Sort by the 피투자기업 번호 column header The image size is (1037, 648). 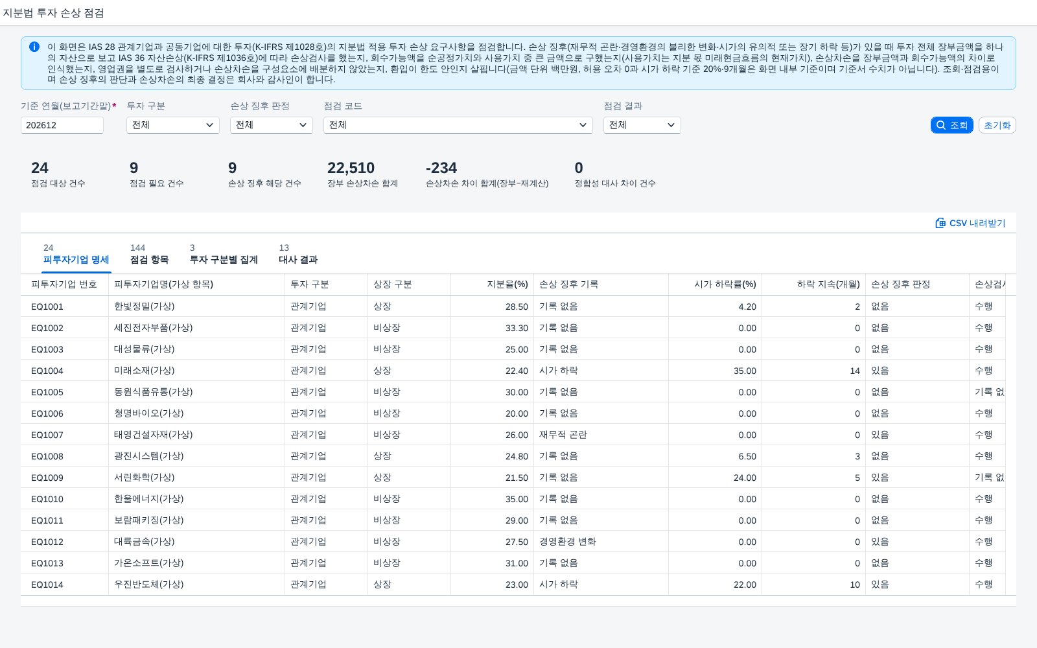coord(64,284)
